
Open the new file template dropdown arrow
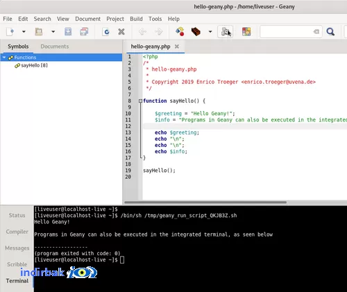click(x=24, y=31)
